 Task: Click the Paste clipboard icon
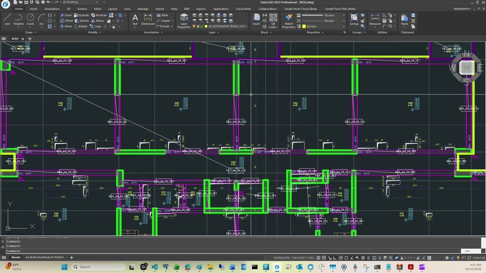[x=404, y=20]
